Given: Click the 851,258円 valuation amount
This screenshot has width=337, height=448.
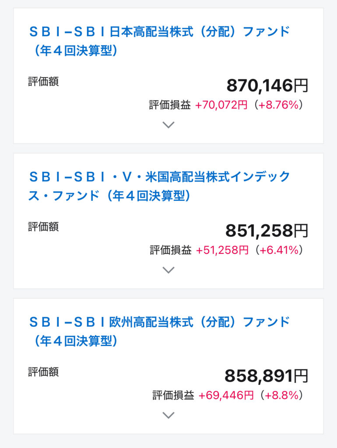Looking at the screenshot, I should tap(267, 231).
